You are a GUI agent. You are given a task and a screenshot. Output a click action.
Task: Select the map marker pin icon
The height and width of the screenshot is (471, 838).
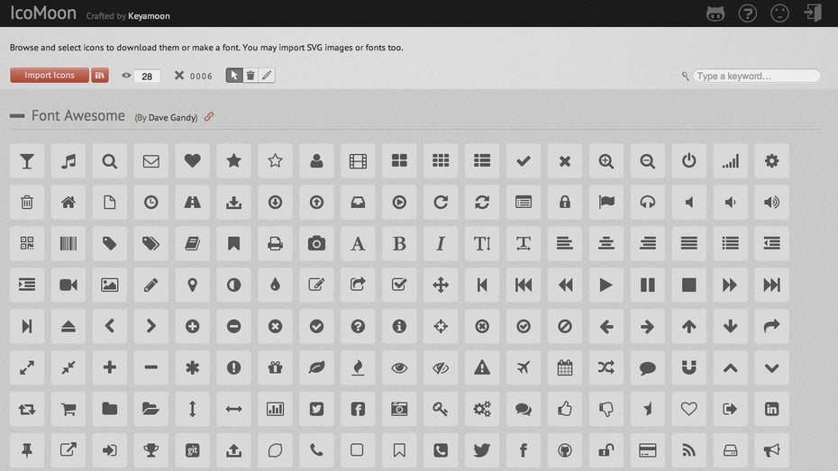click(193, 285)
